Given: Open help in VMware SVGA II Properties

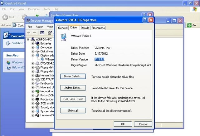Looking at the screenshot, I should pyautogui.click(x=145, y=20).
